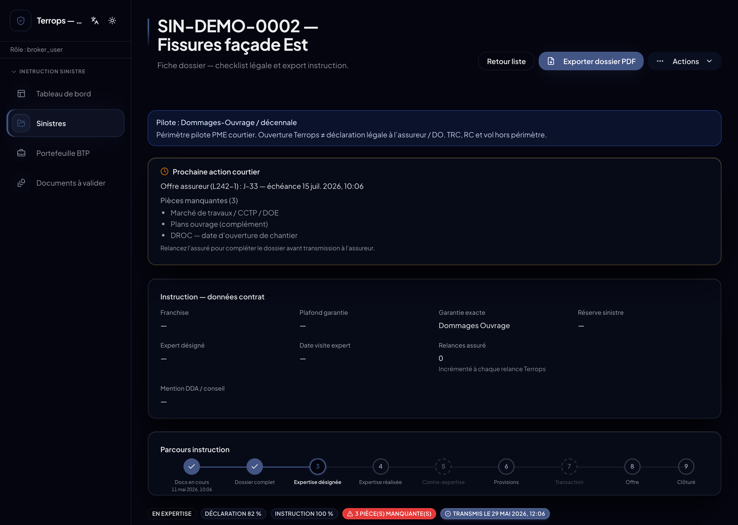Click the Portefeuille BTP briefcase icon
738x525 pixels.
(21, 153)
